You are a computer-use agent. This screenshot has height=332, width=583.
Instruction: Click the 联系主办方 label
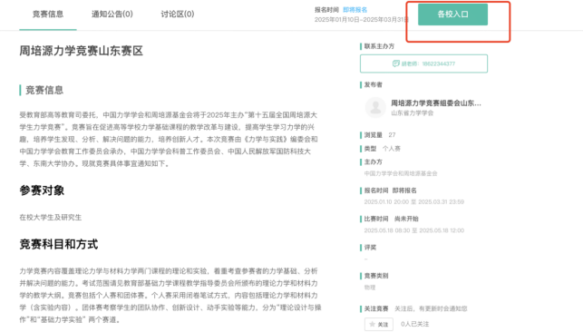[379, 46]
